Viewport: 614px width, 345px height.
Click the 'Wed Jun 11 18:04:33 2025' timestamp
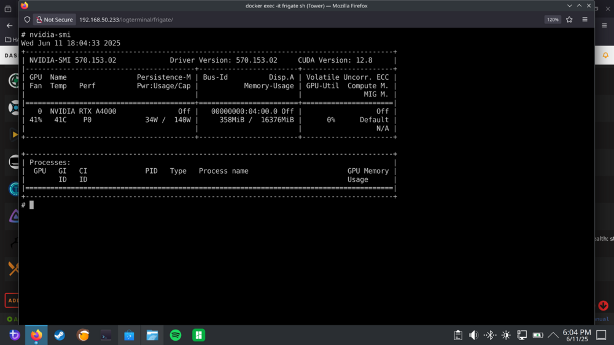[x=71, y=43]
